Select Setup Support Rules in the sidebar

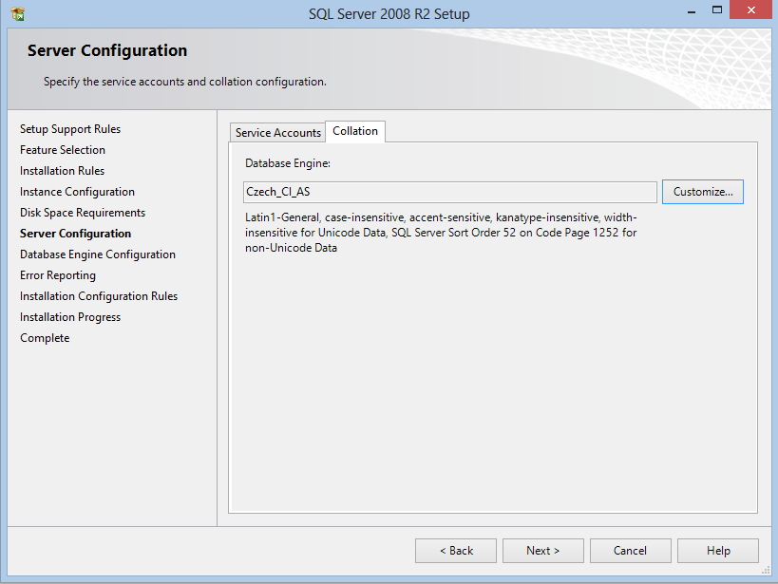click(70, 129)
